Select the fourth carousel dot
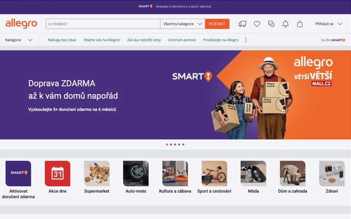This screenshot has width=351, height=219. [x=179, y=145]
